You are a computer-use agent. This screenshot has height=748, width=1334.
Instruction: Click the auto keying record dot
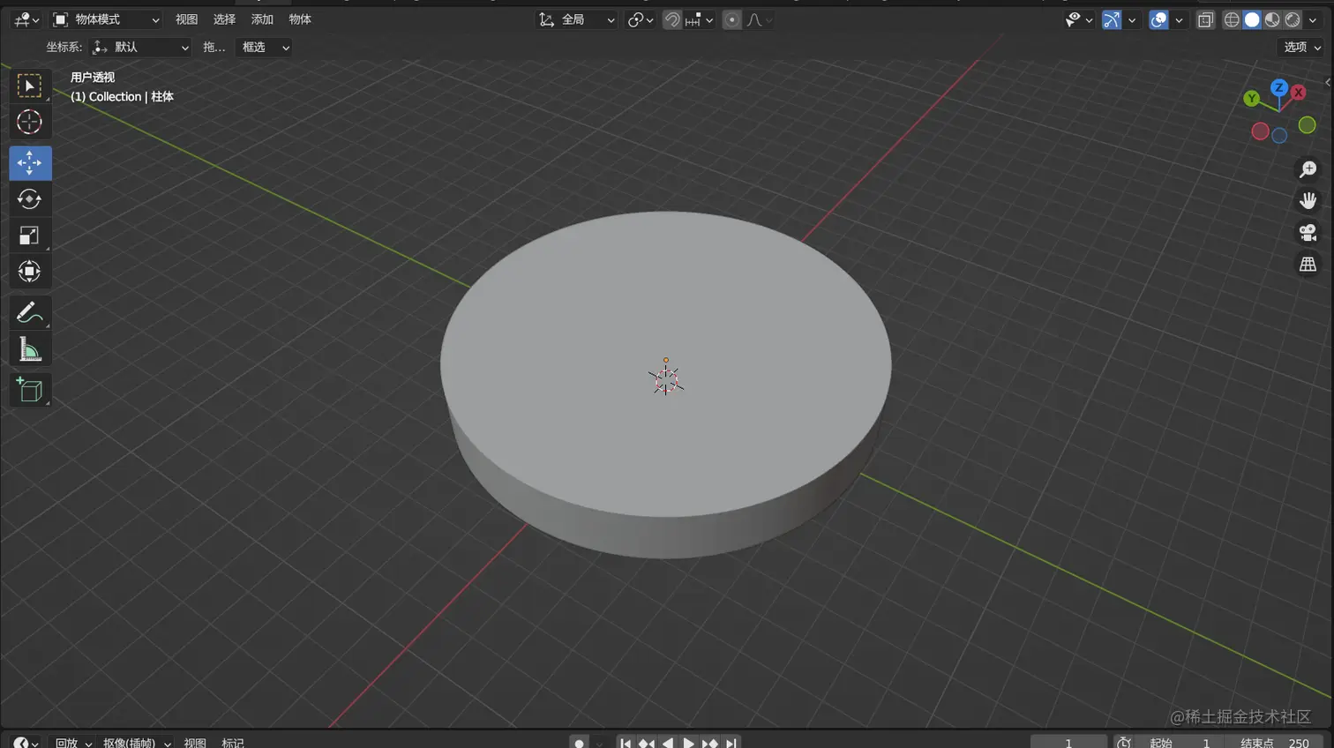click(x=580, y=743)
